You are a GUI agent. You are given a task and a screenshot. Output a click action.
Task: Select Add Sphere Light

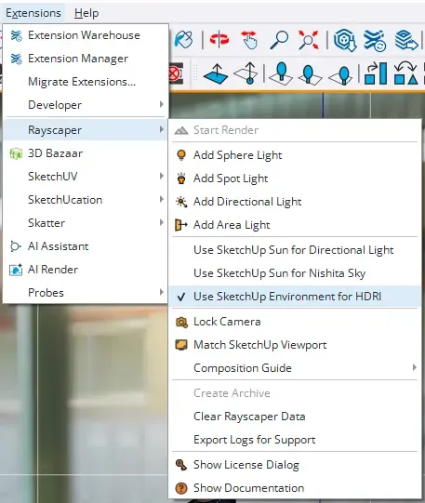click(x=295, y=155)
